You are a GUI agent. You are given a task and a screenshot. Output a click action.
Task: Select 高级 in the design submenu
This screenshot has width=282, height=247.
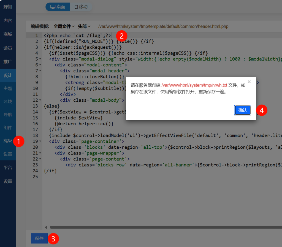(x=8, y=141)
